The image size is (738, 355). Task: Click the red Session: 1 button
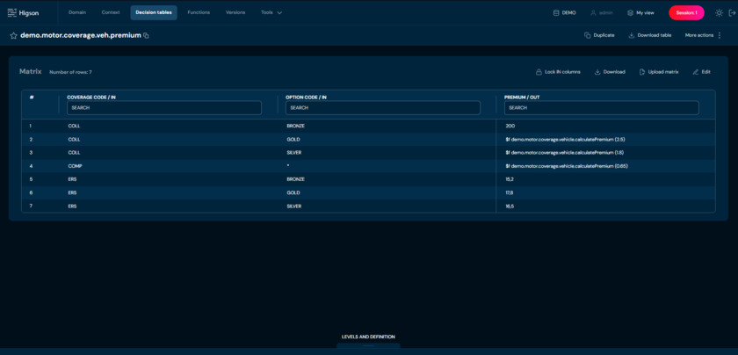click(686, 12)
